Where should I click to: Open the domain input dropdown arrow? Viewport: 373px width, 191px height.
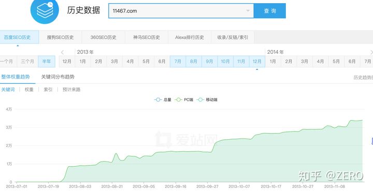point(248,11)
